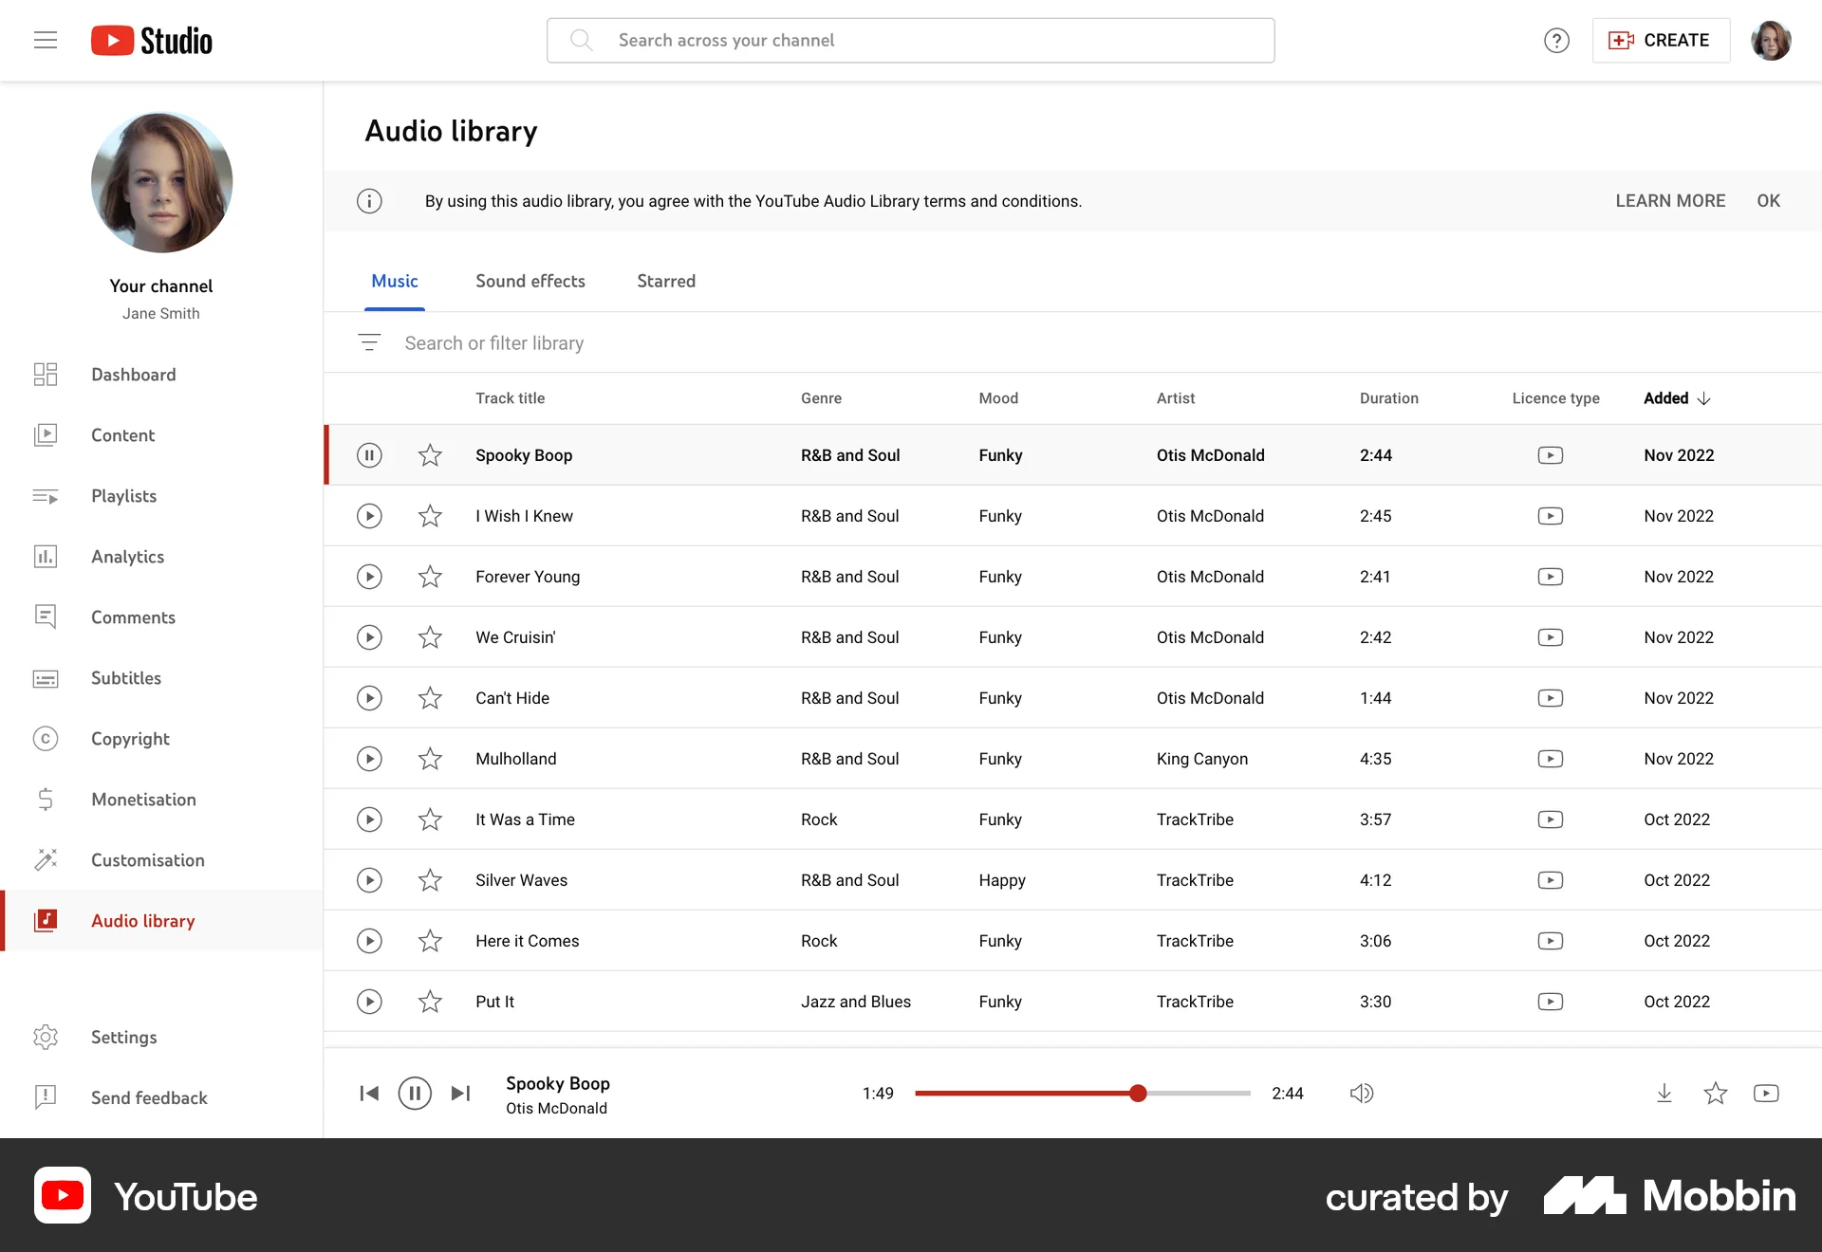1822x1252 pixels.
Task: Open the Starred tab
Action: tap(666, 281)
